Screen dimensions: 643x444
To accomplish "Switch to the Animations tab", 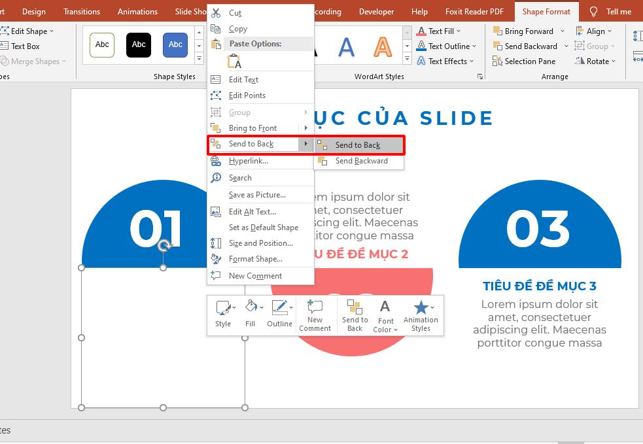I will click(x=137, y=11).
